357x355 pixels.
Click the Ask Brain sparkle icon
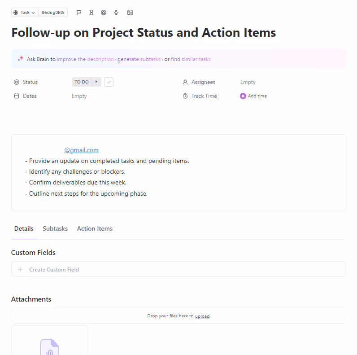click(21, 59)
